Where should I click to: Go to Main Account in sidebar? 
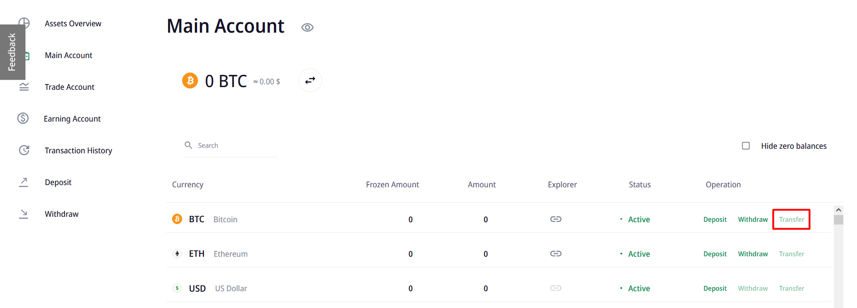tap(69, 55)
